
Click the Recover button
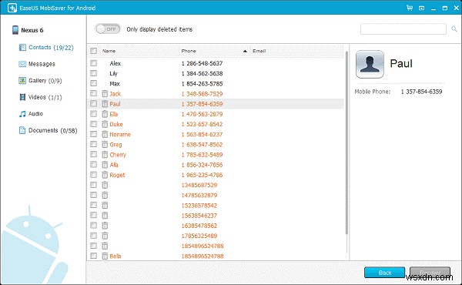click(x=430, y=273)
